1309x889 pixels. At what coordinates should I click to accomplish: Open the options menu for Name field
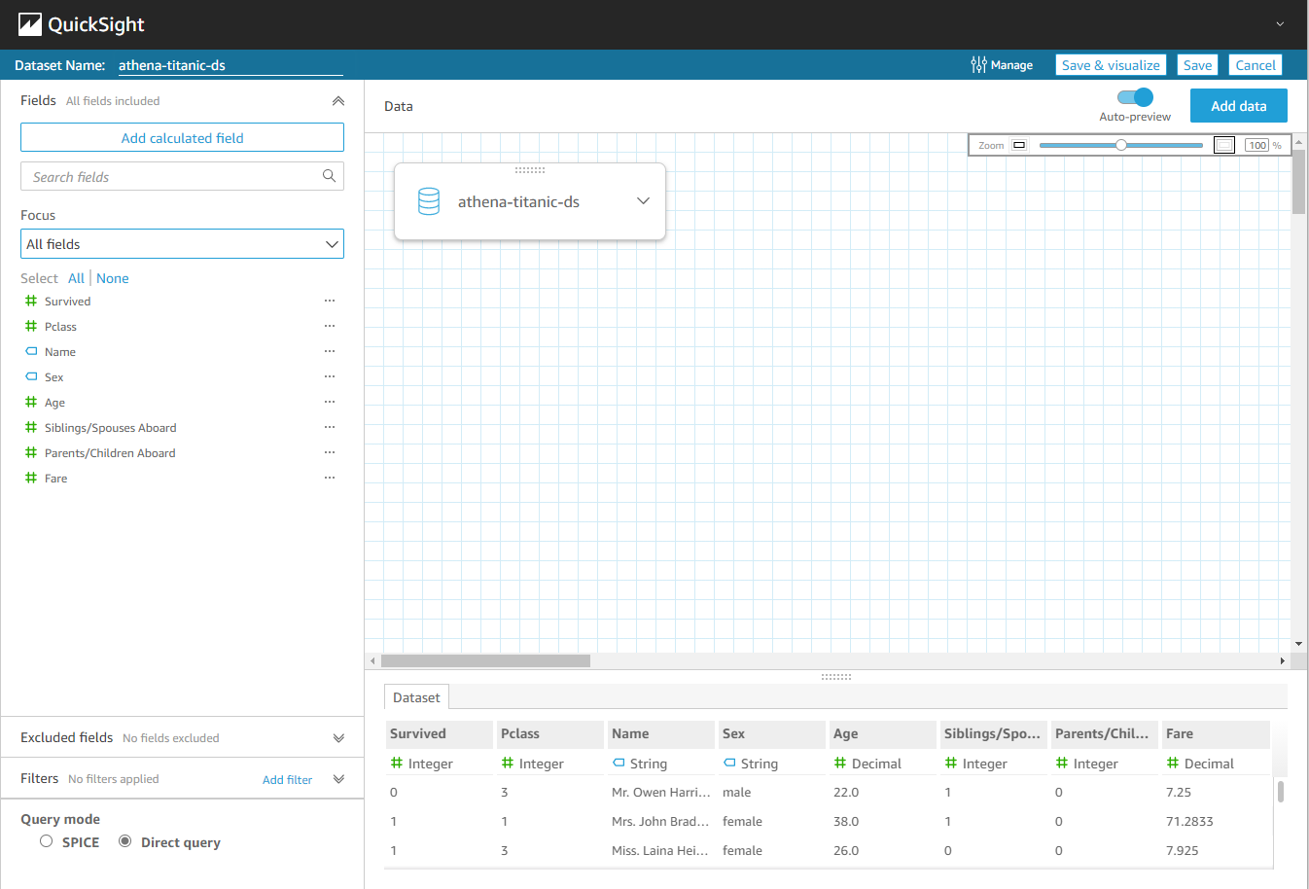click(x=330, y=352)
